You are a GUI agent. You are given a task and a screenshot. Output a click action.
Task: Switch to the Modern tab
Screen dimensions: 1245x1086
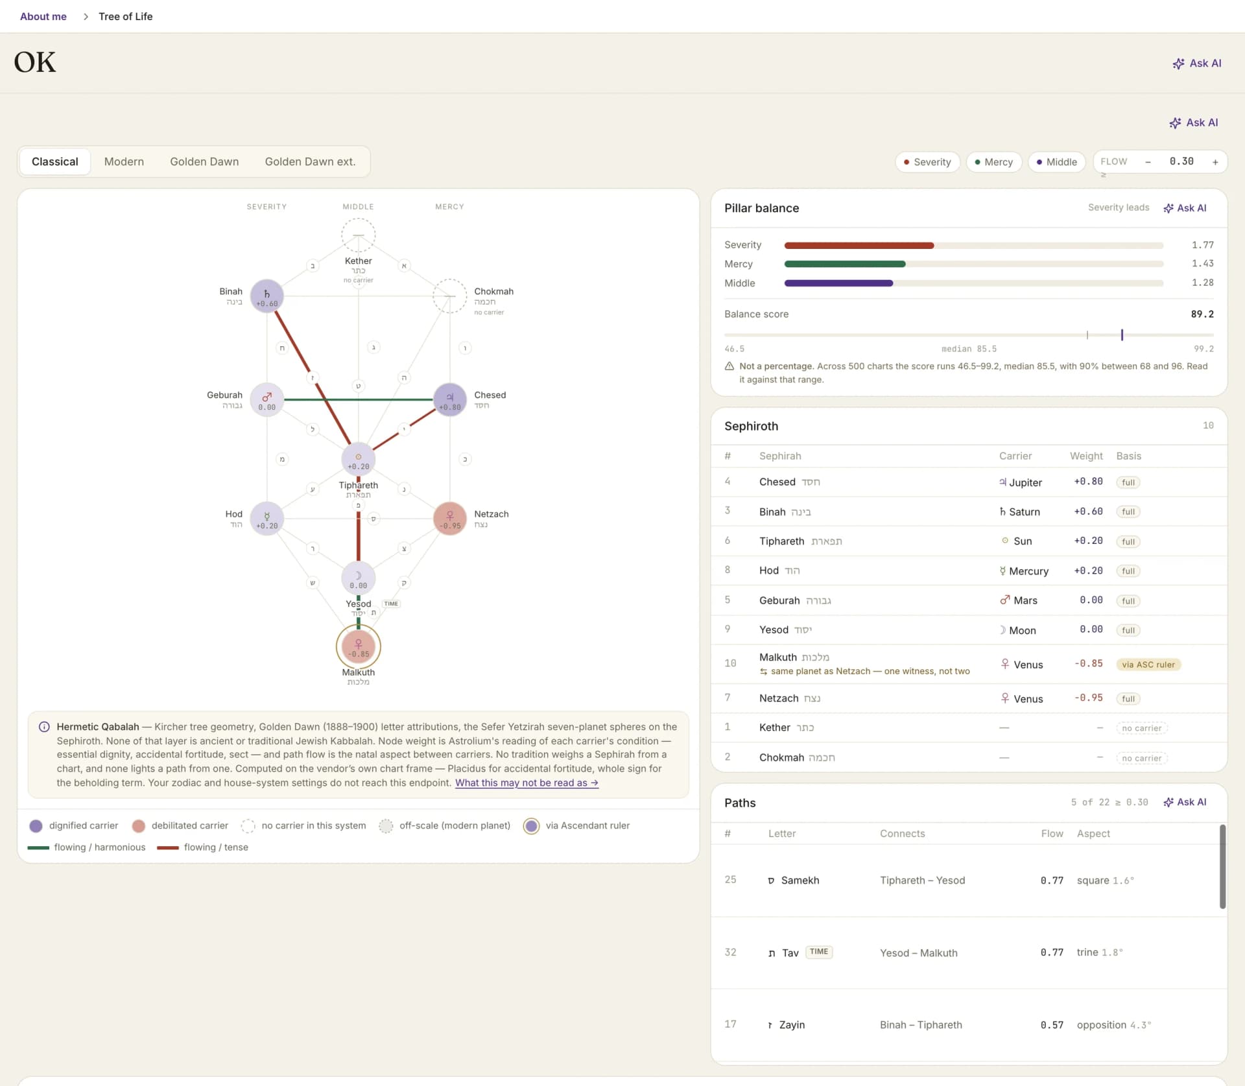coord(124,161)
